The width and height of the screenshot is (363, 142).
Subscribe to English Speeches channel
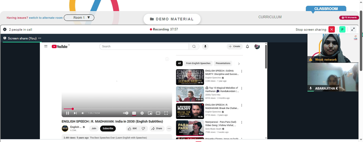click(108, 128)
